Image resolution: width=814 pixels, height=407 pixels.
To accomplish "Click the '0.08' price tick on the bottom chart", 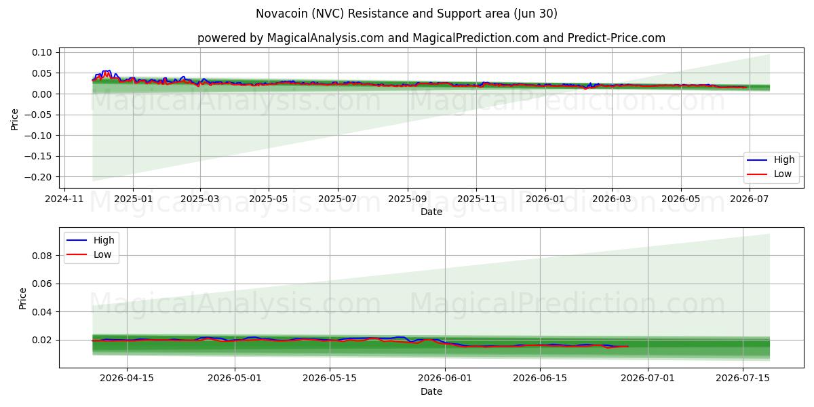I will pos(42,256).
